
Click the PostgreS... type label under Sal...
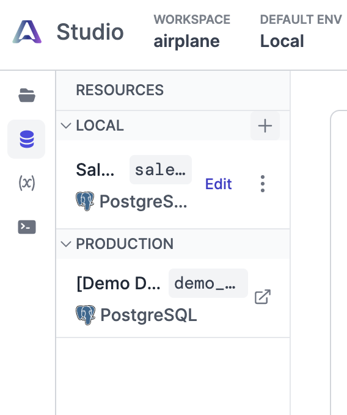144,201
